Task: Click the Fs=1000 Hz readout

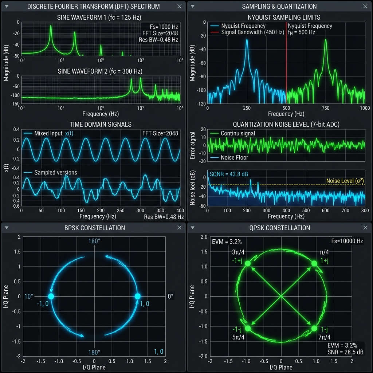Action: 164,27
